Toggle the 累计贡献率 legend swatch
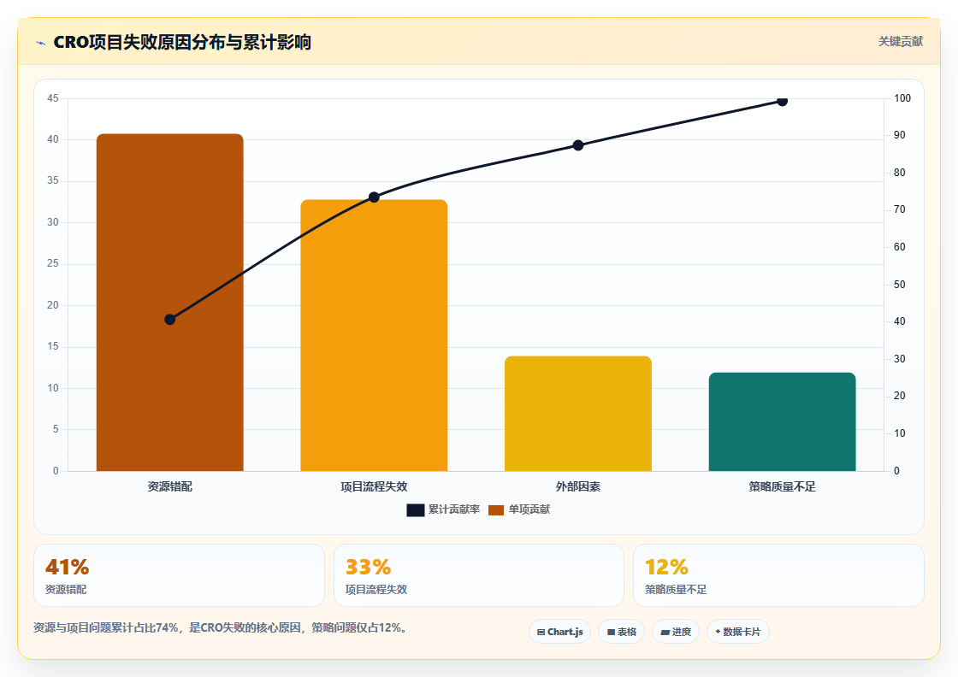This screenshot has width=958, height=677. pos(416,509)
